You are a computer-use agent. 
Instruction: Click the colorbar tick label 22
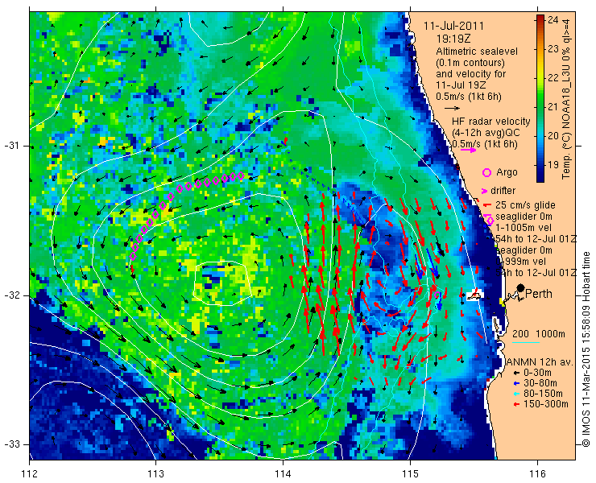point(553,77)
